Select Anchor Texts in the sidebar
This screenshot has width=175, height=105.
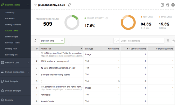point(11,30)
